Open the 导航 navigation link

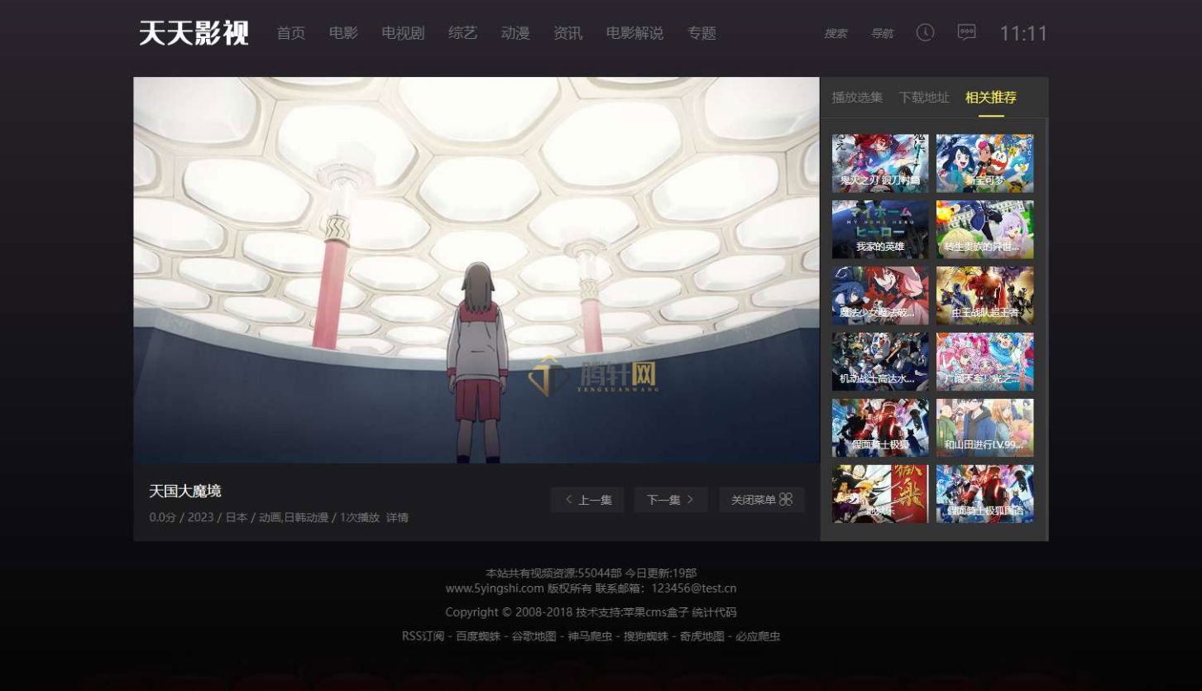pos(882,34)
